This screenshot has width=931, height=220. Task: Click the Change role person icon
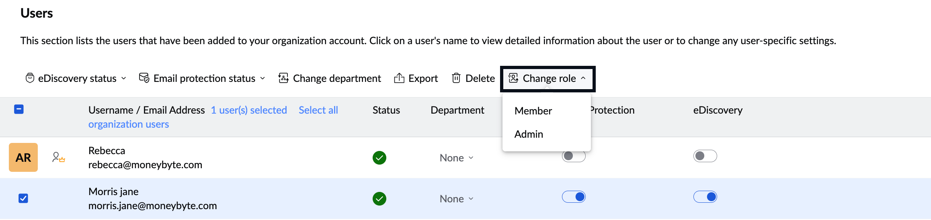pyautogui.click(x=513, y=78)
